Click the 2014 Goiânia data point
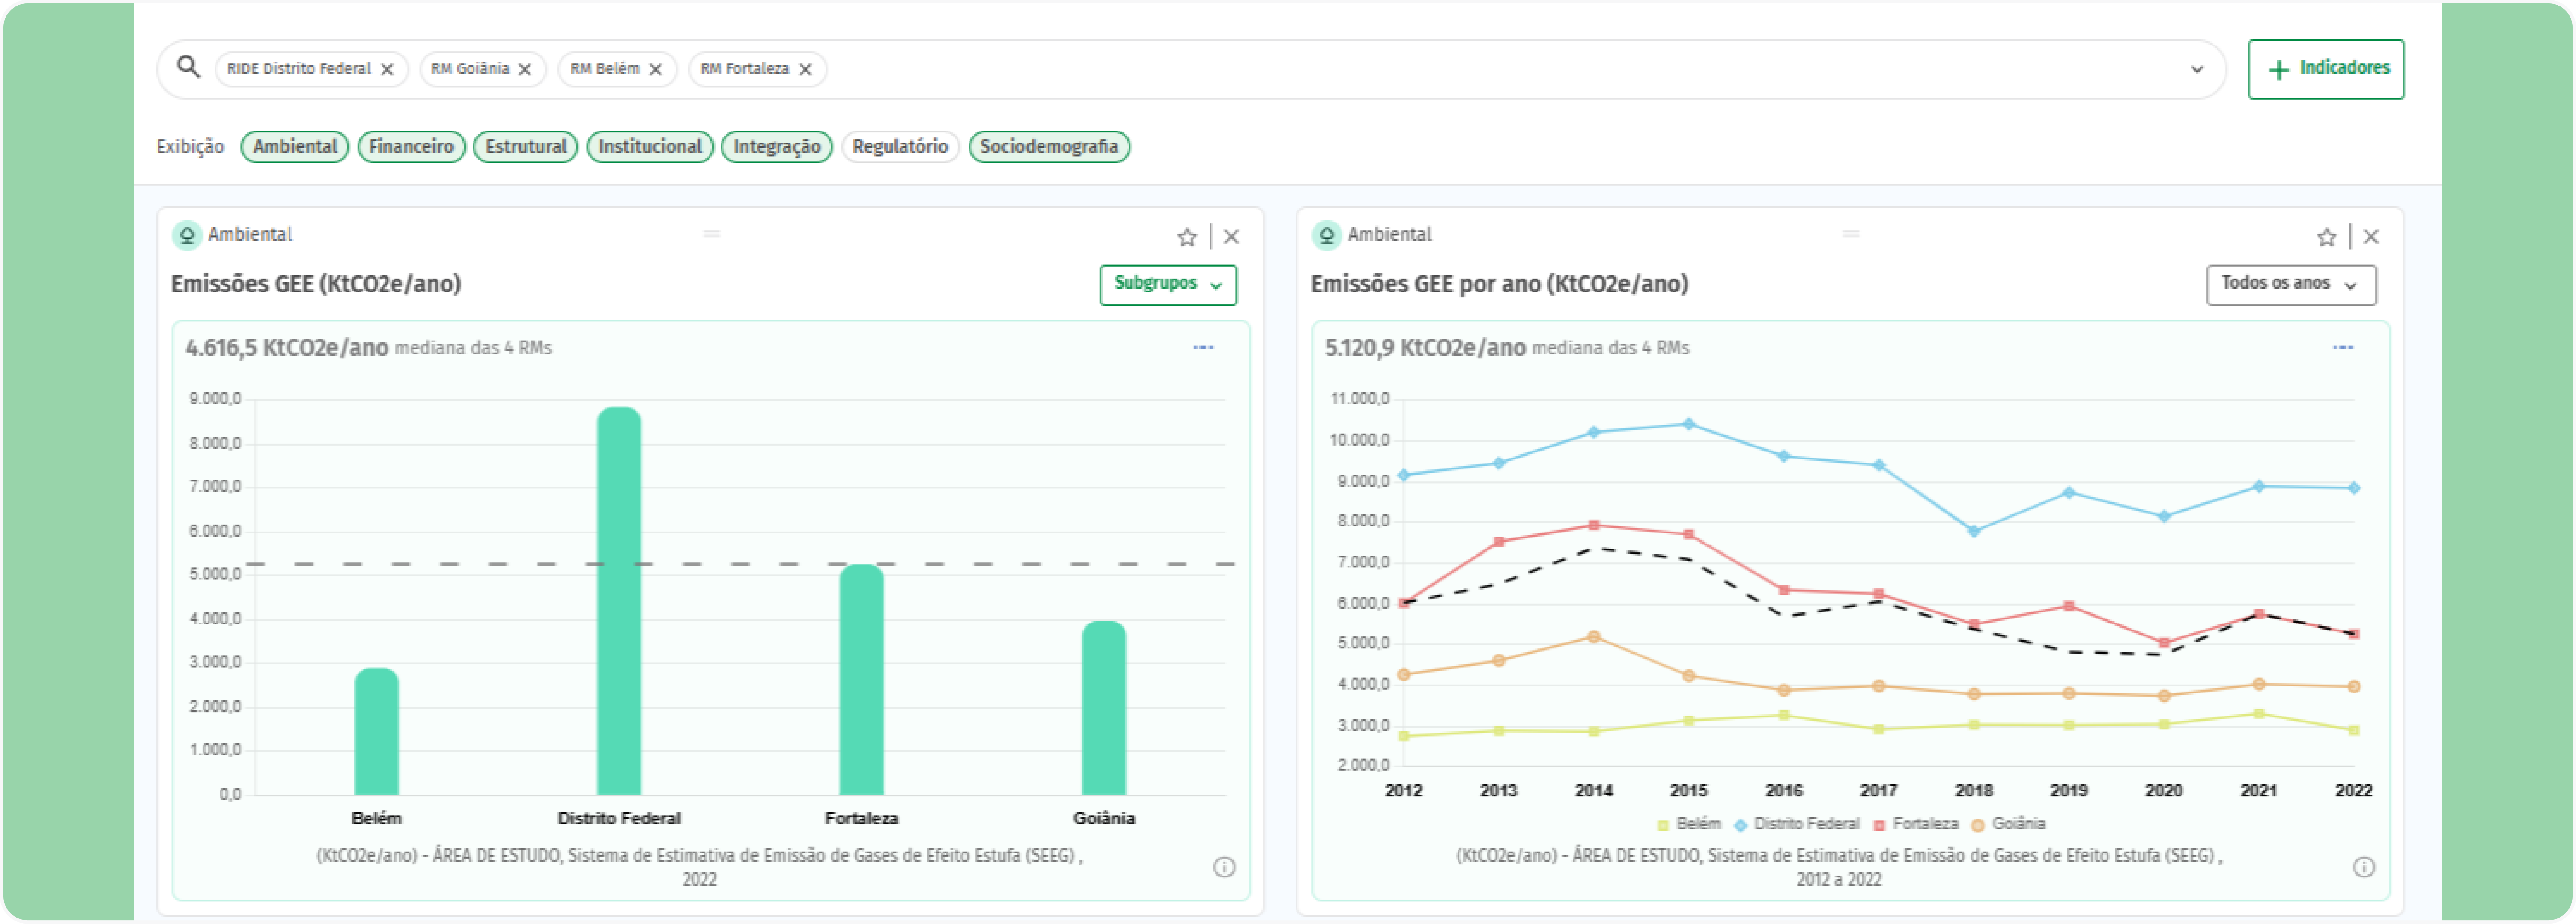The image size is (2576, 924). pos(1594,637)
